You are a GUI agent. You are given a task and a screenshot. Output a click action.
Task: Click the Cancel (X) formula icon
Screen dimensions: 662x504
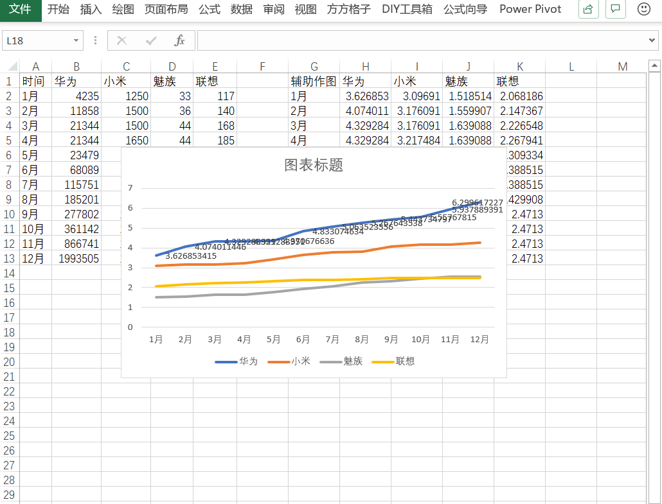point(121,40)
